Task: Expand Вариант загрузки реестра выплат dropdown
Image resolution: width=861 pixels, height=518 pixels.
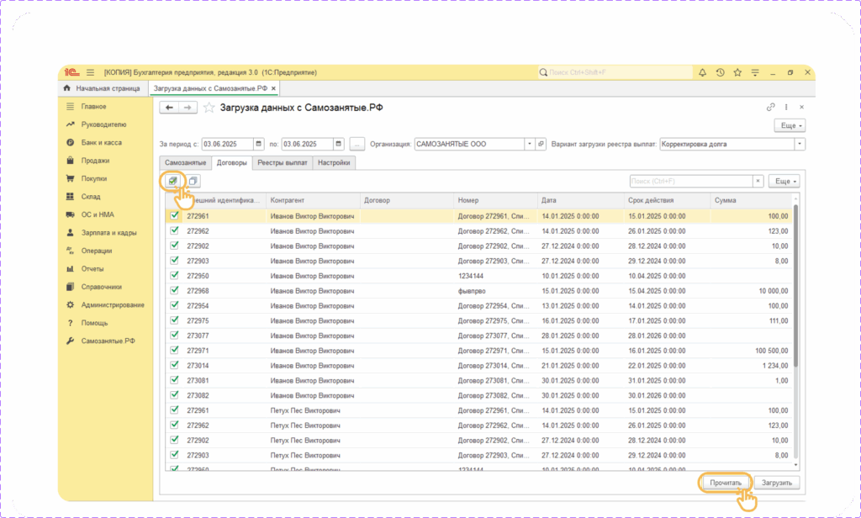Action: click(x=799, y=144)
